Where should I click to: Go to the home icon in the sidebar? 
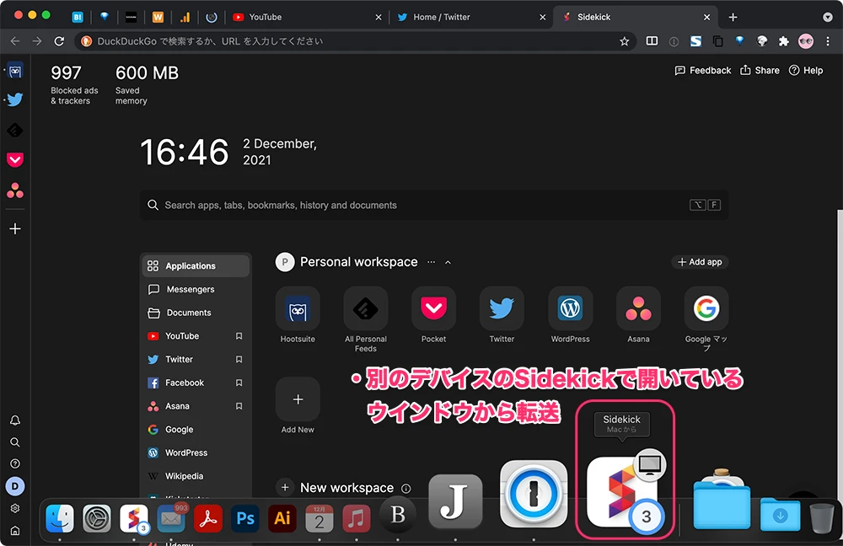(15, 531)
